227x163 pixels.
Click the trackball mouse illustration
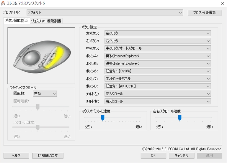pos(42,57)
